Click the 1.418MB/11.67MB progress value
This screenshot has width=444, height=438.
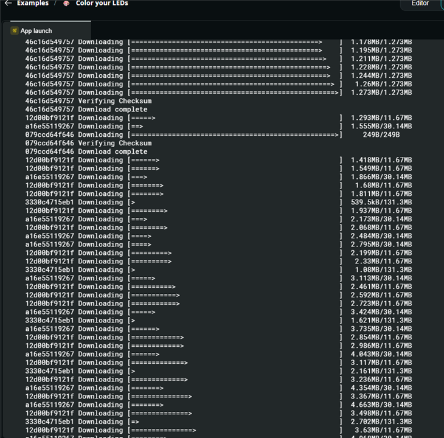(381, 160)
